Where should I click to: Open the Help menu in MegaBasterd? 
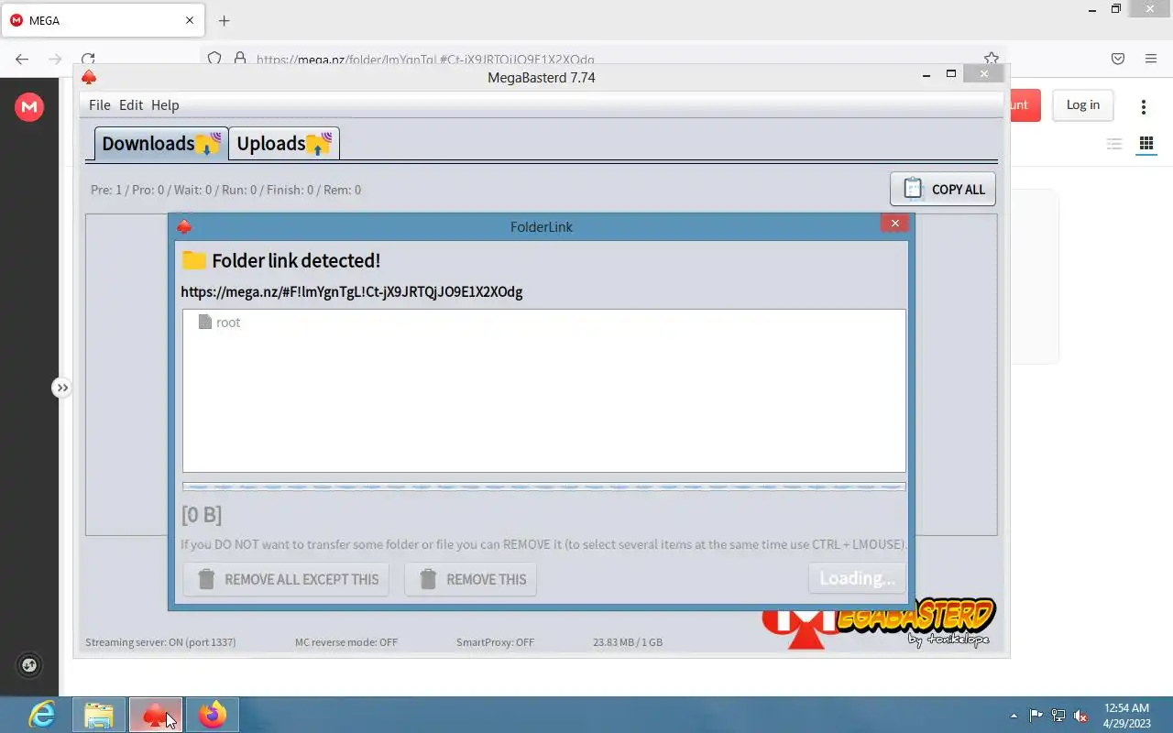tap(165, 105)
